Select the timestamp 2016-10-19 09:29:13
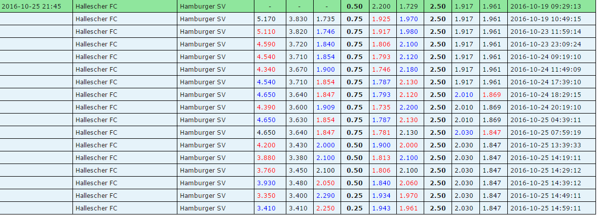 [546, 7]
